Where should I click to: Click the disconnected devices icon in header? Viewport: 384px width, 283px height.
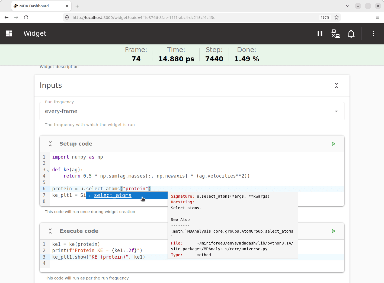[x=335, y=33]
